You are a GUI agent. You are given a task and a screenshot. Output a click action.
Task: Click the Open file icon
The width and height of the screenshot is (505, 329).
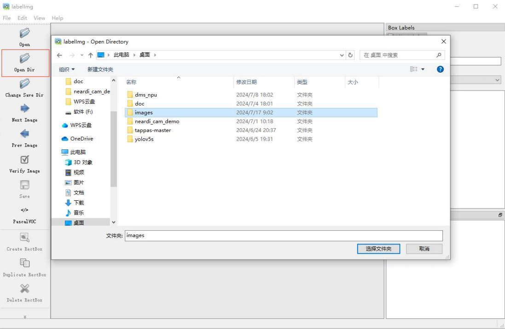[24, 33]
